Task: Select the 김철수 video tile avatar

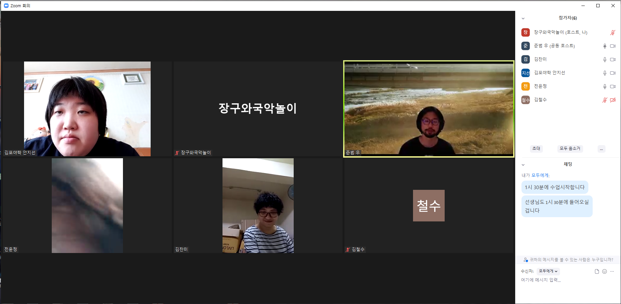Action: point(429,206)
